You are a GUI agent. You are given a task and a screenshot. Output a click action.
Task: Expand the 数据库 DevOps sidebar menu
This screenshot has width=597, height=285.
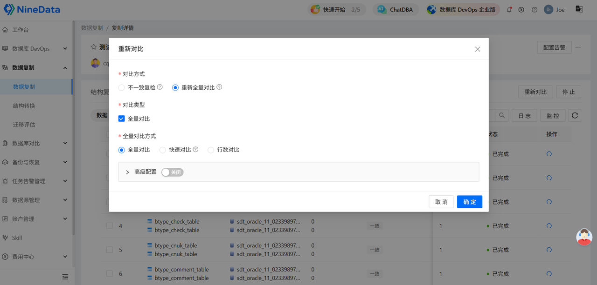click(36, 49)
